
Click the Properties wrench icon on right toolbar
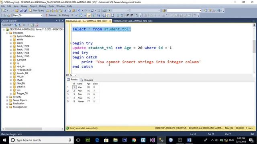click(x=214, y=11)
